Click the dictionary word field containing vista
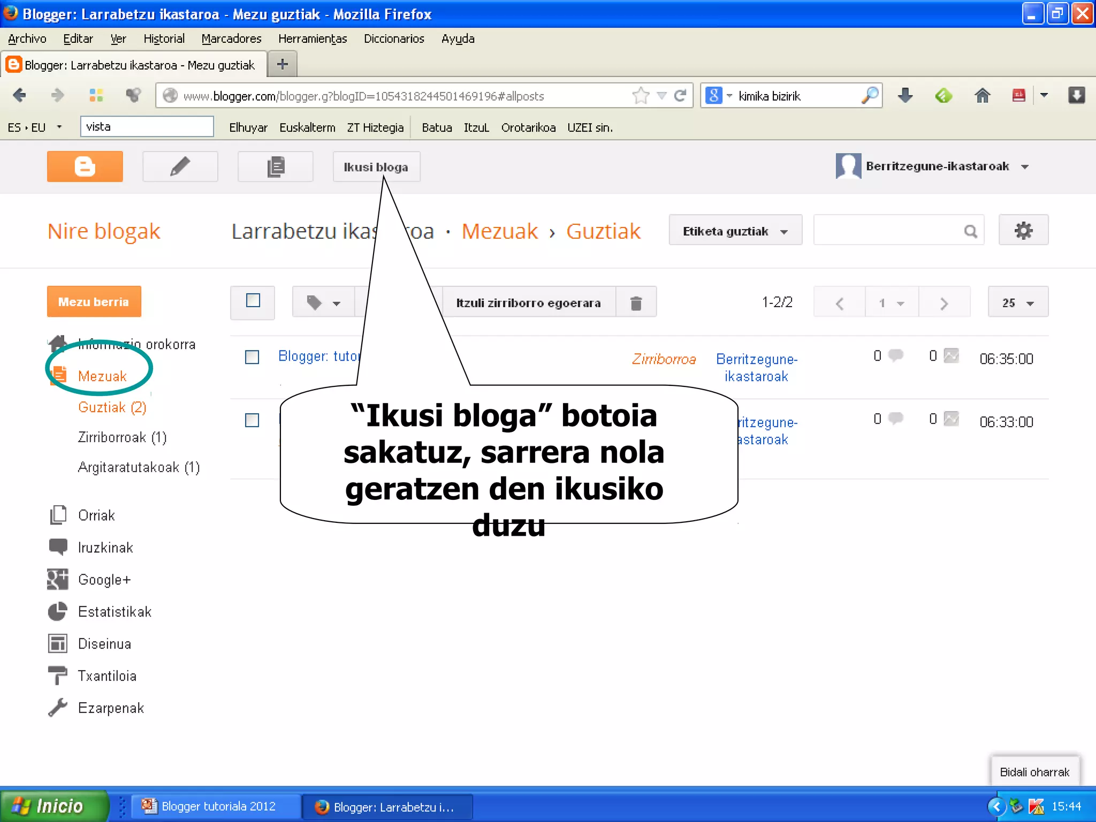 click(x=147, y=127)
